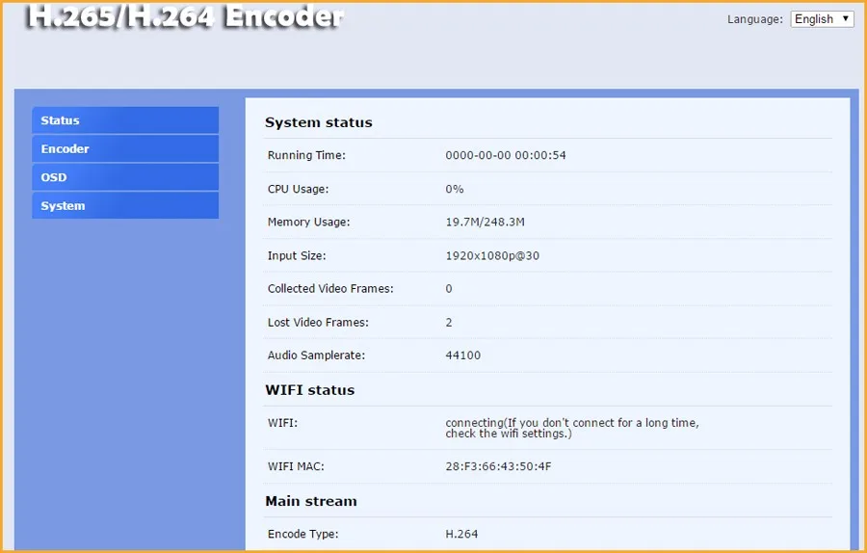Click input size value 1920x1080p@30
Screen dimensions: 867x553
click(492, 255)
